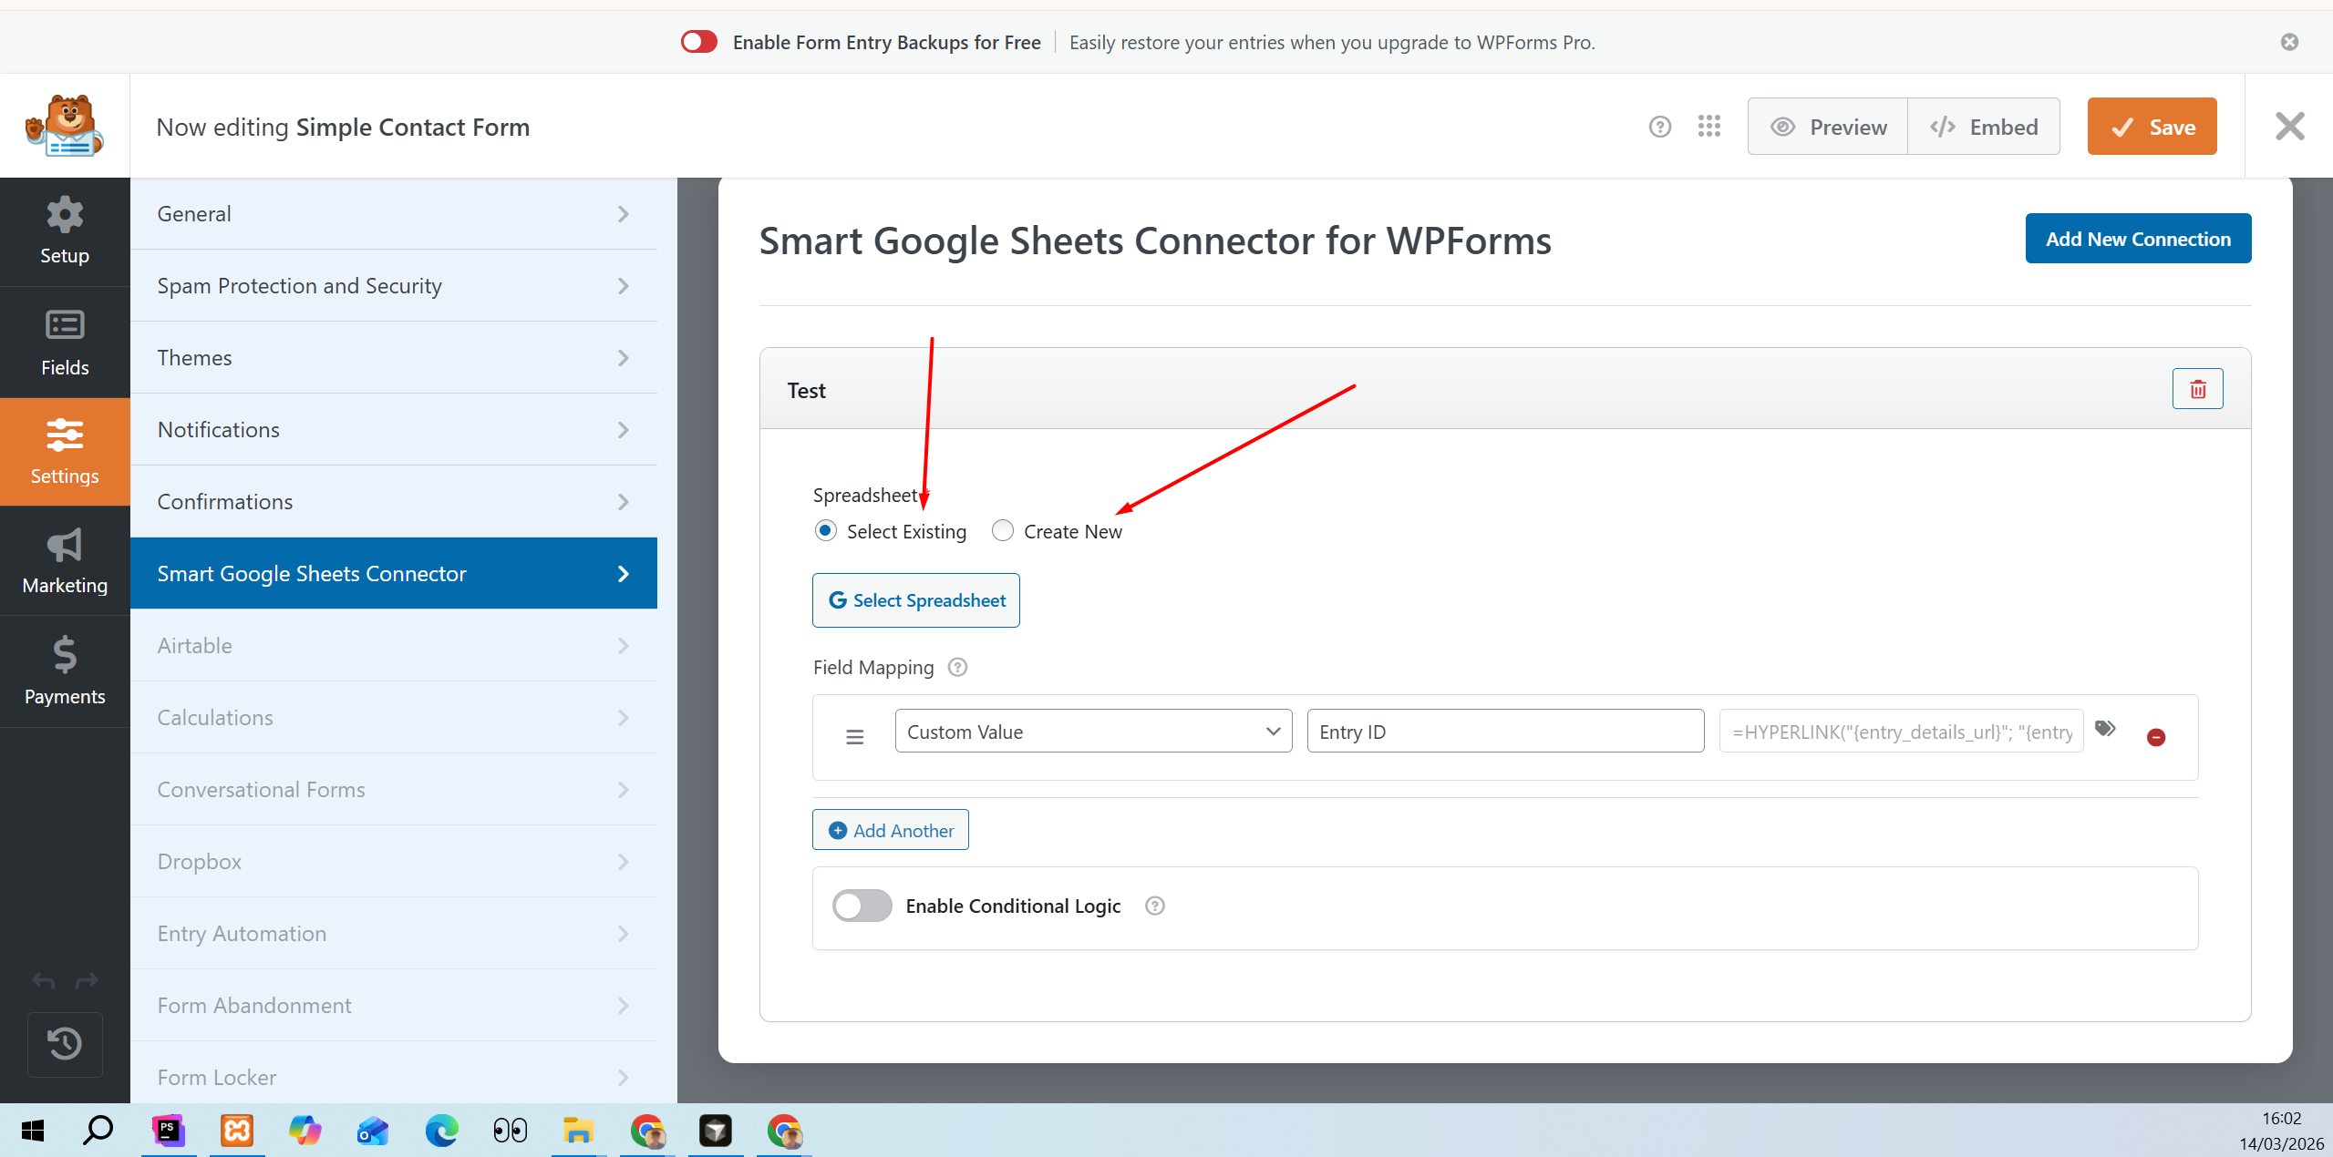
Task: Open the Fields panel icon
Action: (65, 343)
